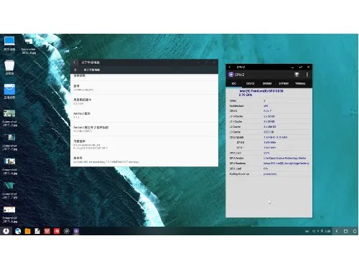Viewport: 359px width, 269px height.
Task: Click the taskbar back navigation arrow
Action: 337,231
